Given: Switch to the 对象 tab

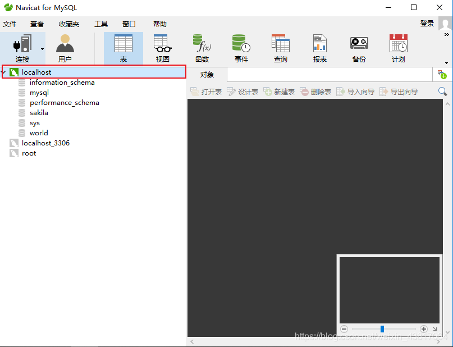Looking at the screenshot, I should (x=207, y=75).
